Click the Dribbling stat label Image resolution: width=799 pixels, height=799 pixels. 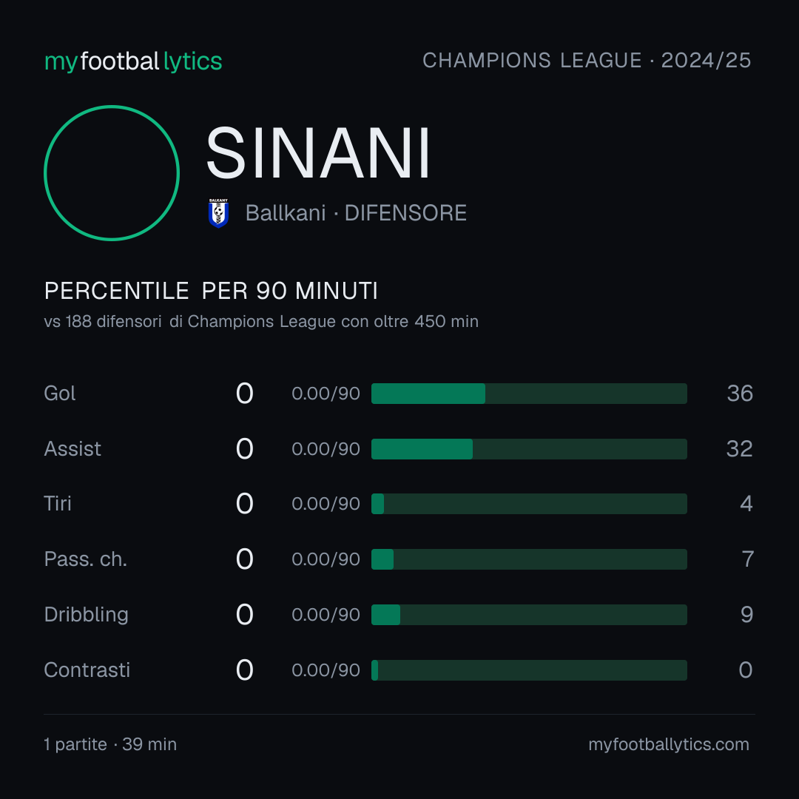tap(86, 615)
